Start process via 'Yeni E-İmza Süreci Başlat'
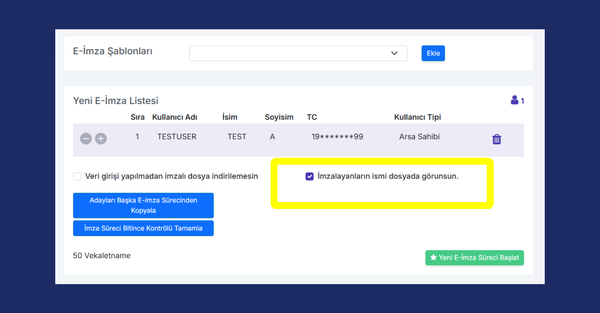Viewport: 600px width, 313px height. [x=475, y=258]
